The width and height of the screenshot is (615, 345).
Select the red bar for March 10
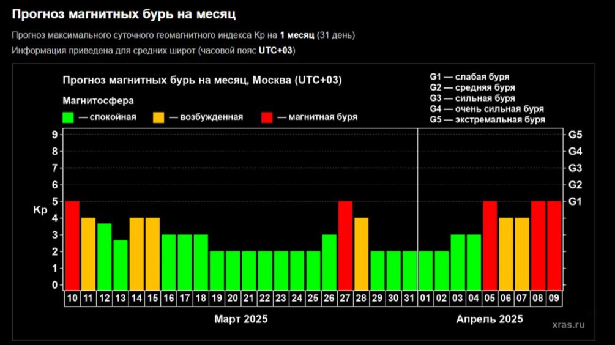[72, 243]
